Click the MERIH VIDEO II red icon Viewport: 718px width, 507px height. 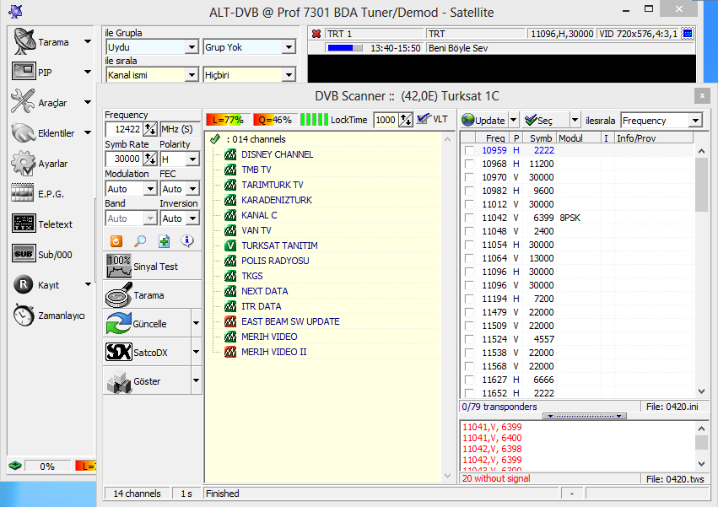230,352
